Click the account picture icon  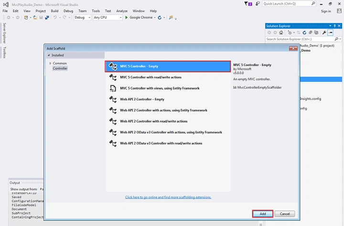tap(339, 11)
